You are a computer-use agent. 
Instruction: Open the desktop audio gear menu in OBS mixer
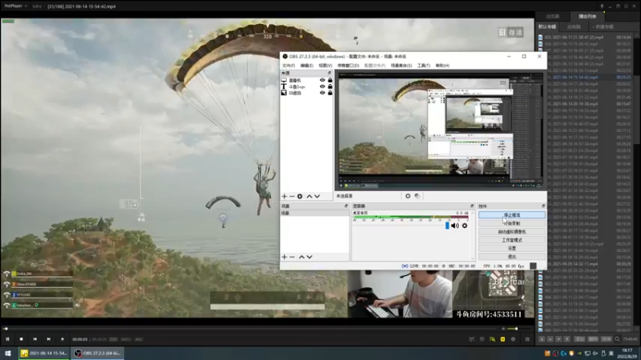click(x=465, y=226)
